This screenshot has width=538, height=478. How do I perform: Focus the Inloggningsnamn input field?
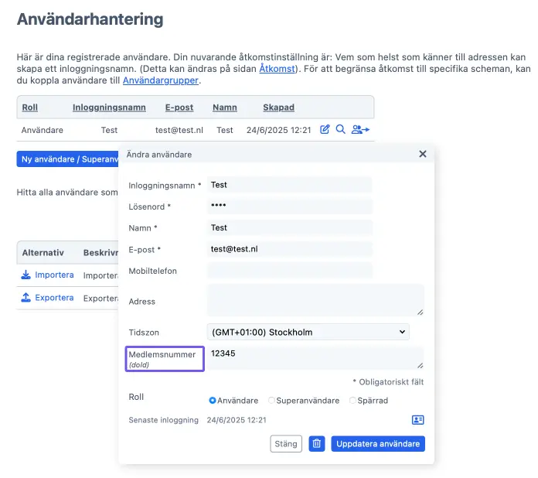[x=290, y=185]
